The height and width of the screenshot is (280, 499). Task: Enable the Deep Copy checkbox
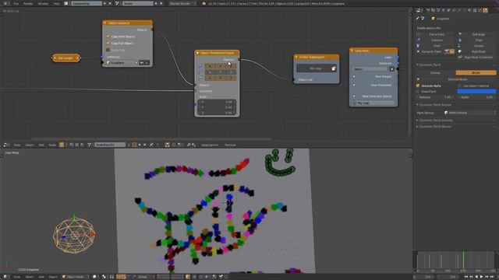click(108, 50)
